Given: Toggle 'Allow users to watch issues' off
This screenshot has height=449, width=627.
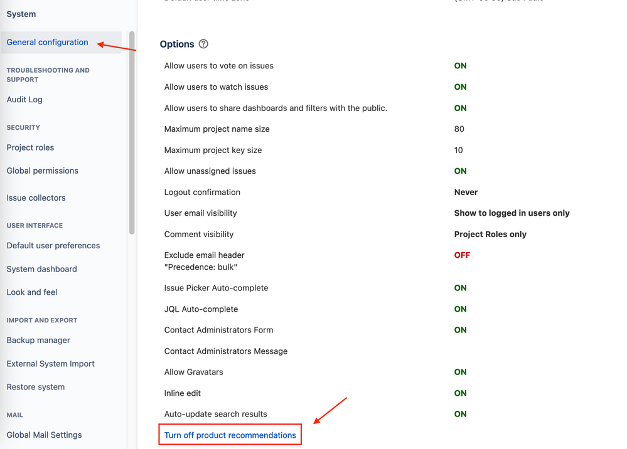Looking at the screenshot, I should [x=460, y=87].
